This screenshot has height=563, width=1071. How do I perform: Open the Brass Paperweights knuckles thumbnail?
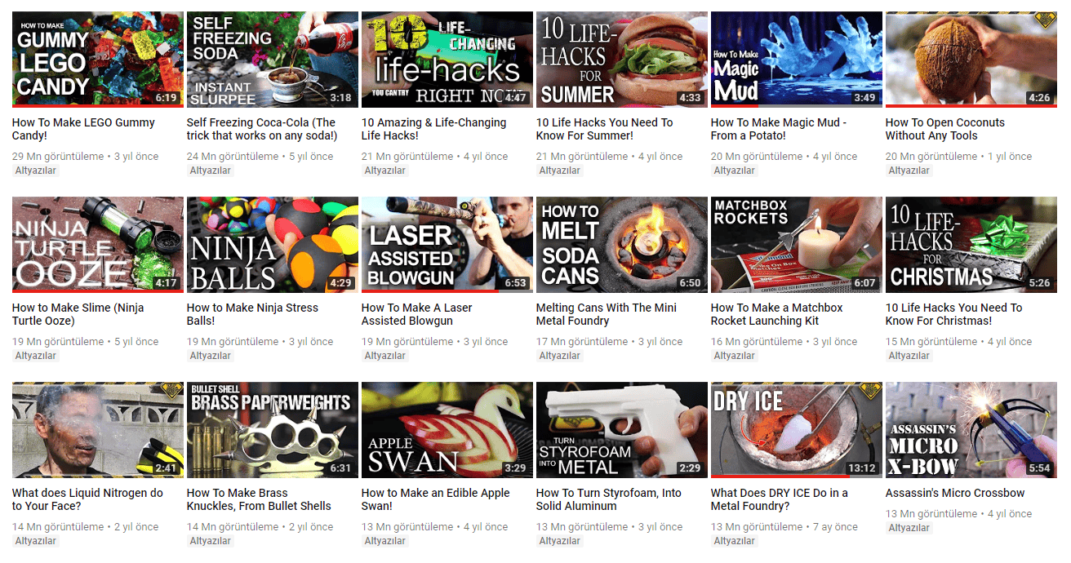273,430
